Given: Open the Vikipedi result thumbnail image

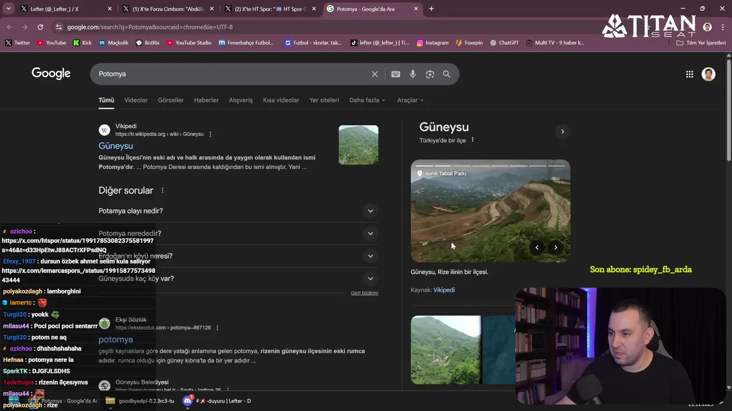Looking at the screenshot, I should (359, 145).
